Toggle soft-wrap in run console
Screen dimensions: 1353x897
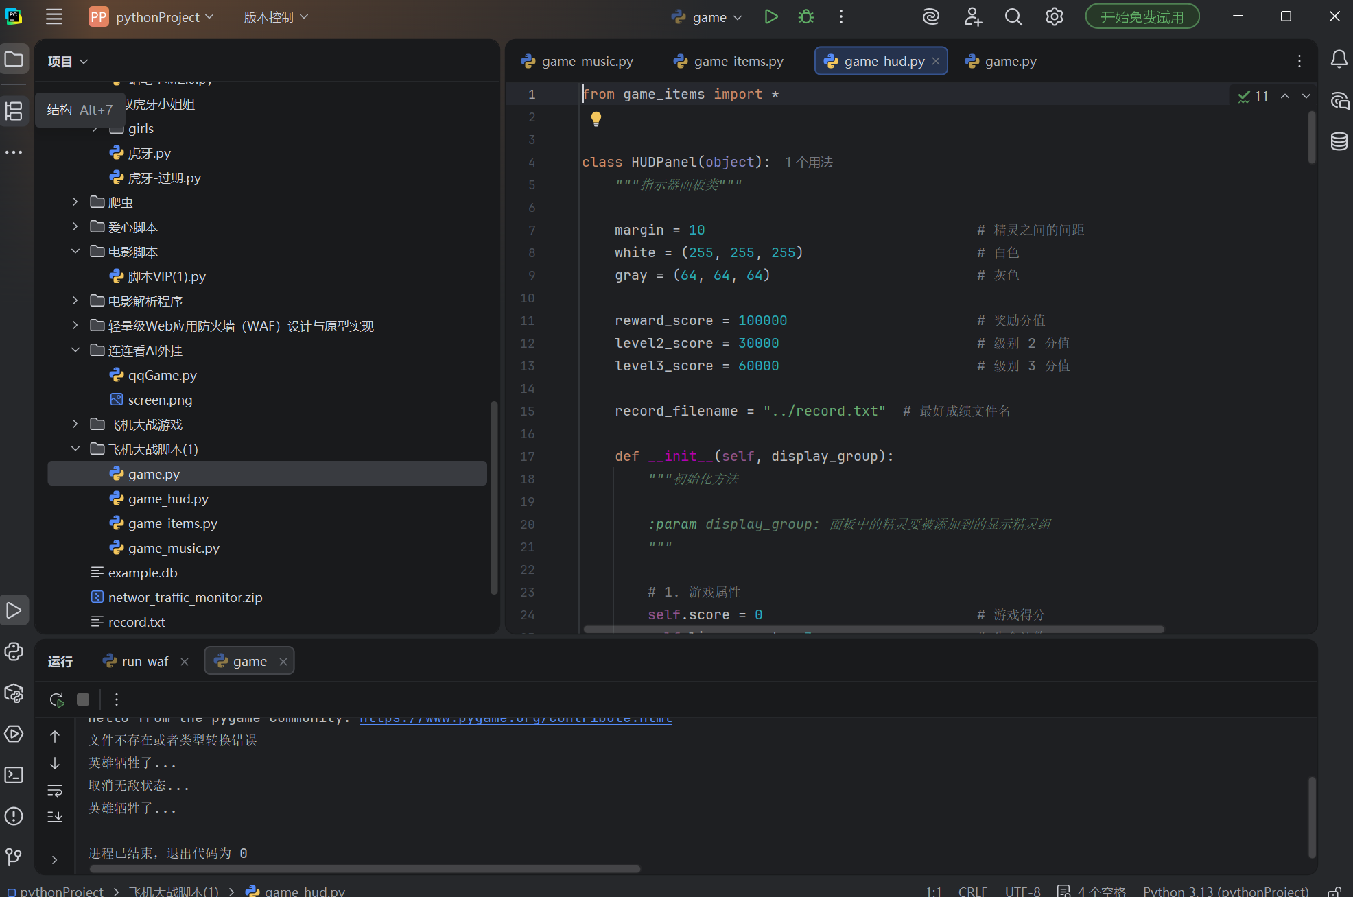click(x=55, y=791)
